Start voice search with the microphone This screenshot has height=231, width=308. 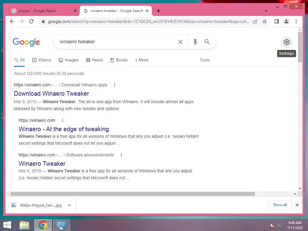[195, 42]
